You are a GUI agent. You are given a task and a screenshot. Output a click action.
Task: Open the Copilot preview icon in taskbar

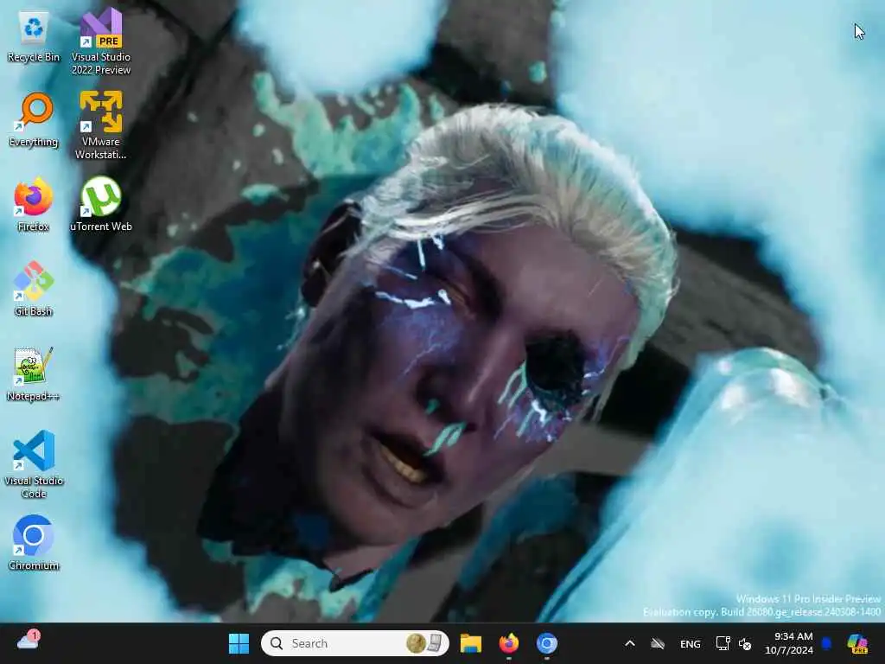click(x=857, y=643)
